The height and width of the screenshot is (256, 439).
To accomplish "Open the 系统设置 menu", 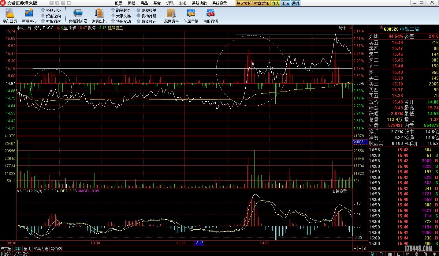I will tap(220, 3).
